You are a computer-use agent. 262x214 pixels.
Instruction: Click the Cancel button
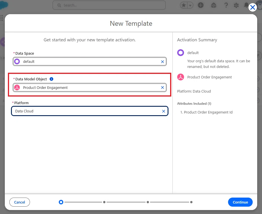(20, 202)
